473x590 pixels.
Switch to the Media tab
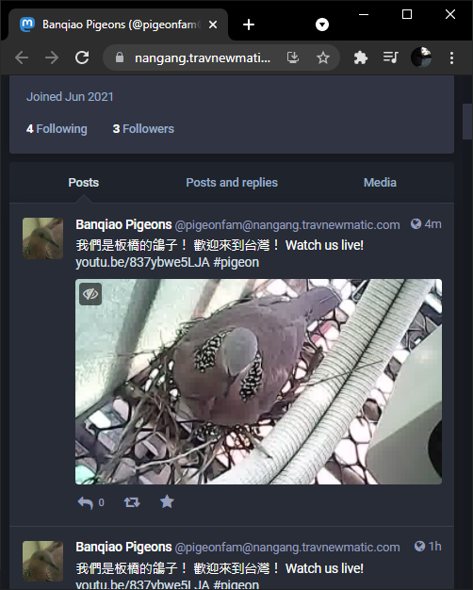[x=380, y=183]
